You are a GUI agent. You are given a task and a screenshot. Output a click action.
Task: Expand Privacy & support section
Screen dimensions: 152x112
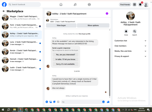click(130, 56)
